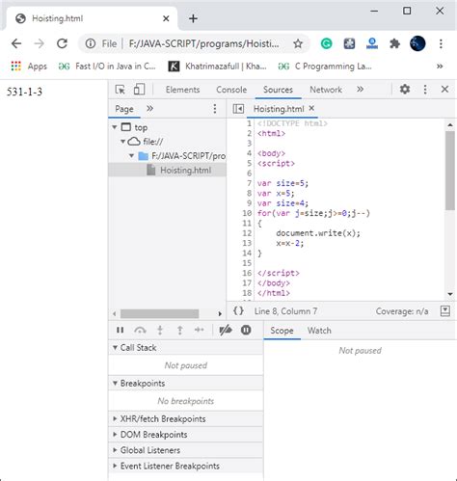Activate the inspect element picker tool
Viewport: 457px width, 481px height.
[121, 90]
